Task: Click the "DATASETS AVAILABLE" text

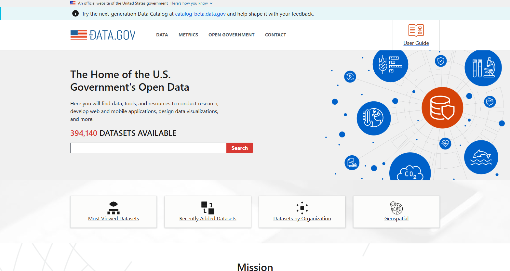Action: click(x=138, y=133)
